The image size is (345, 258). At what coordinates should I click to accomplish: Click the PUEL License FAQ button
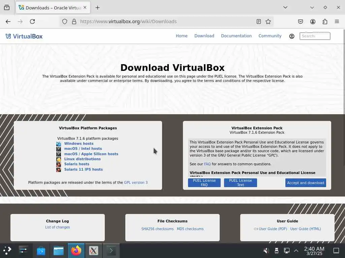coord(204,182)
